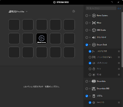The width and height of the screenshot is (123, 107).
Task: Uncheck the Create Folder (フォルダを作成) checkbox
Action: coord(90,51)
